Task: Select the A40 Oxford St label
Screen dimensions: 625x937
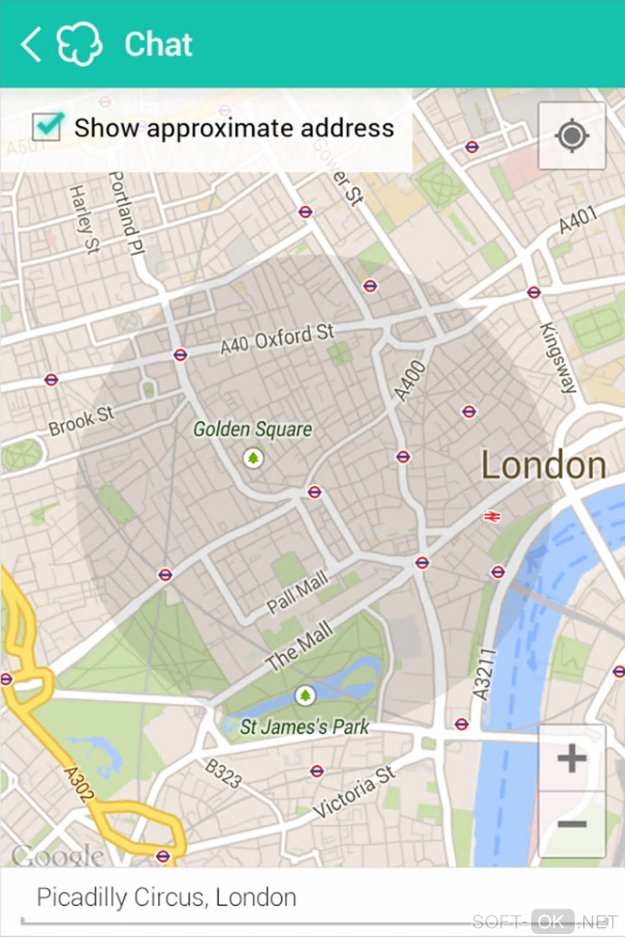Action: 277,339
